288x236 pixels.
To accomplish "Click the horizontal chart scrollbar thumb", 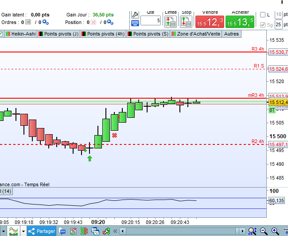I will (x=181, y=231).
